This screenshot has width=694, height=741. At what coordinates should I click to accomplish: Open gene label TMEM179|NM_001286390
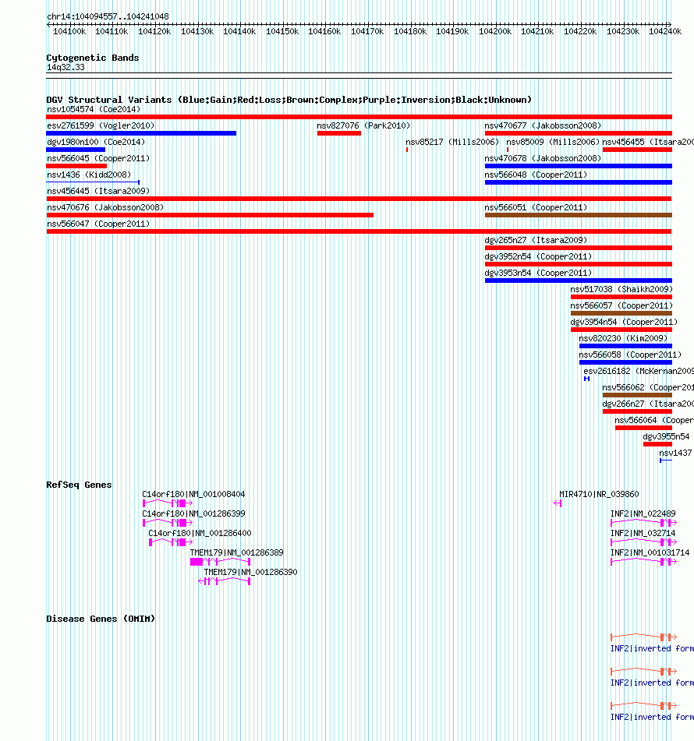(x=251, y=572)
